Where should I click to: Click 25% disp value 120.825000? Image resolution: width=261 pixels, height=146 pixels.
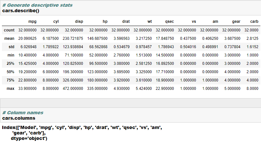click(73, 64)
